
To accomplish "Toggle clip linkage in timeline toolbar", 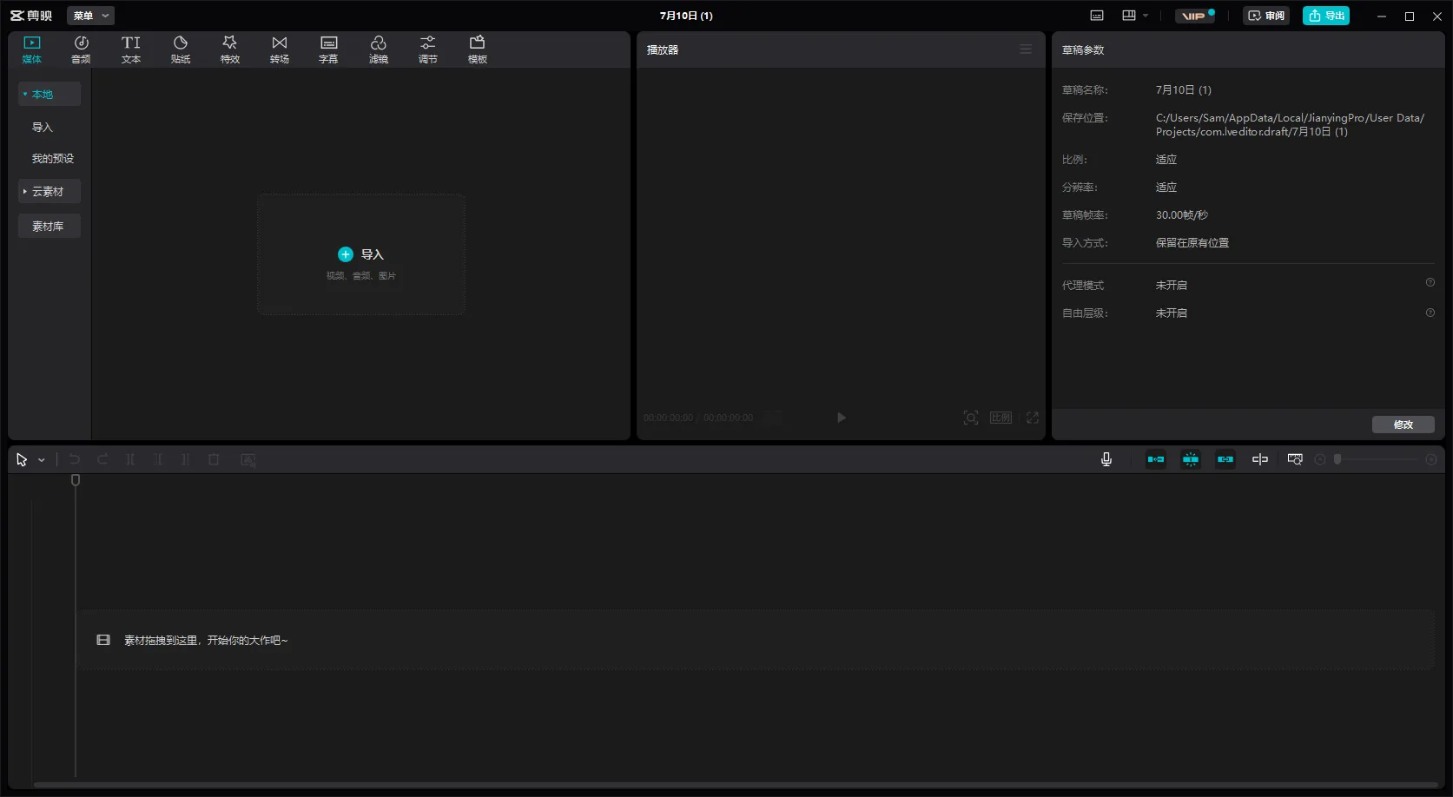I will [x=1225, y=459].
